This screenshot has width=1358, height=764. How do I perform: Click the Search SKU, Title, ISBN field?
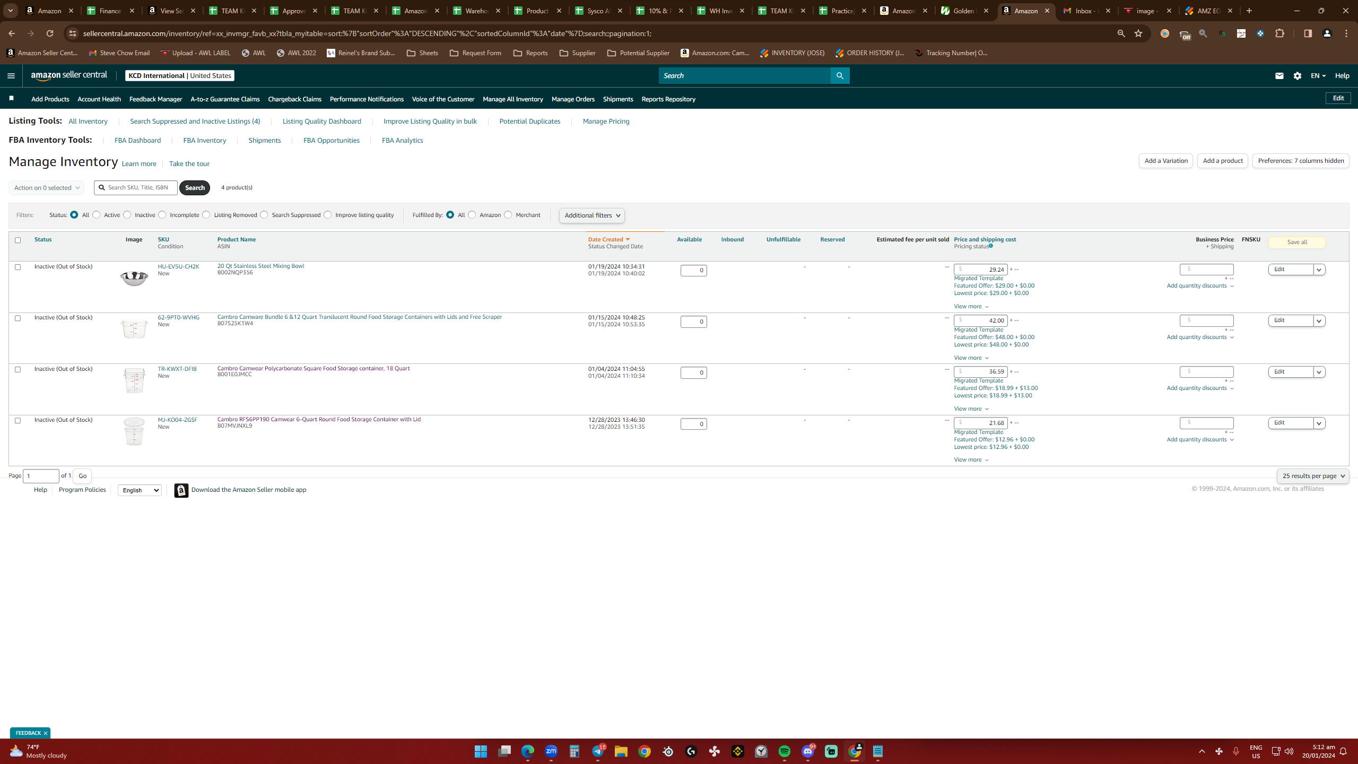(x=136, y=188)
